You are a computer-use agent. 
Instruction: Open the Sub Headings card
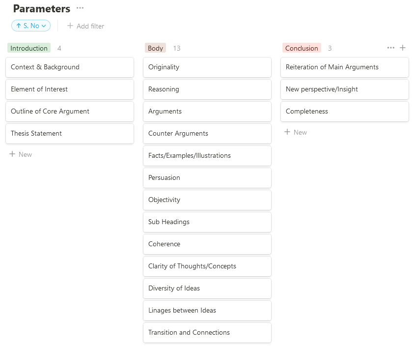[x=207, y=222]
